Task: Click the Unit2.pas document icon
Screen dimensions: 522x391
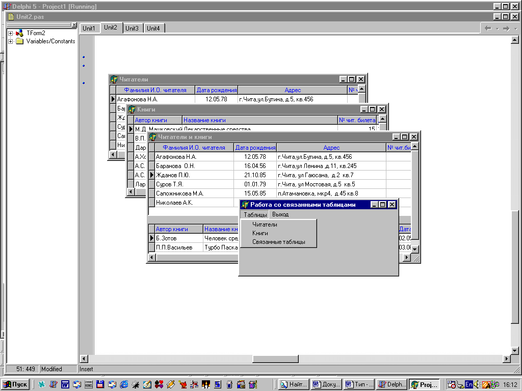Action: click(x=11, y=17)
